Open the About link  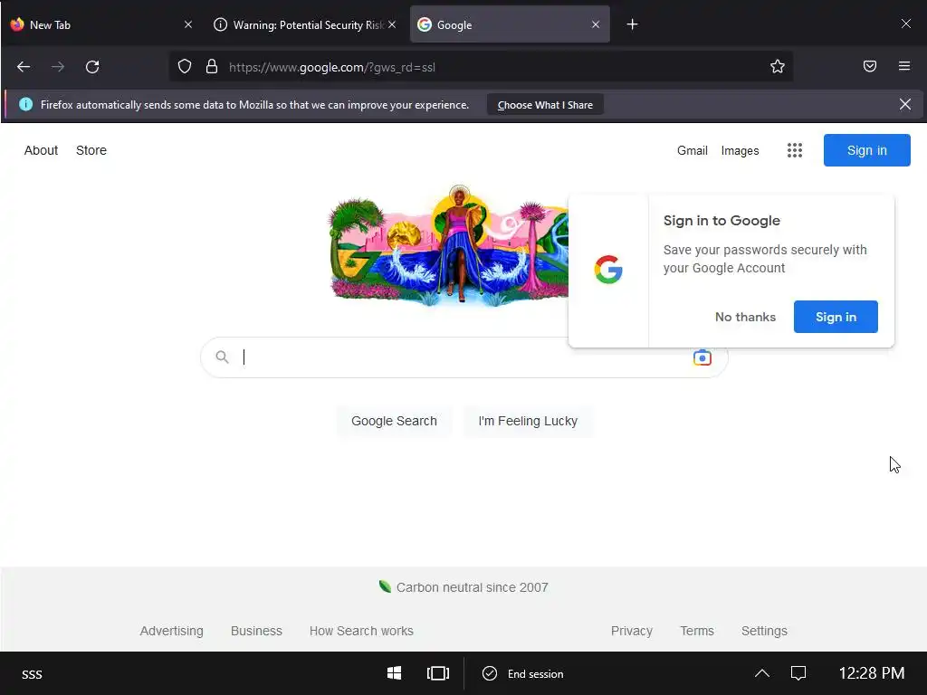tap(41, 150)
